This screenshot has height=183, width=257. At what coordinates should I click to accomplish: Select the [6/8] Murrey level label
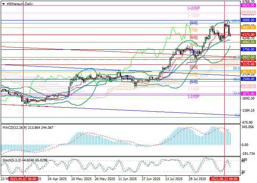click(193, 37)
